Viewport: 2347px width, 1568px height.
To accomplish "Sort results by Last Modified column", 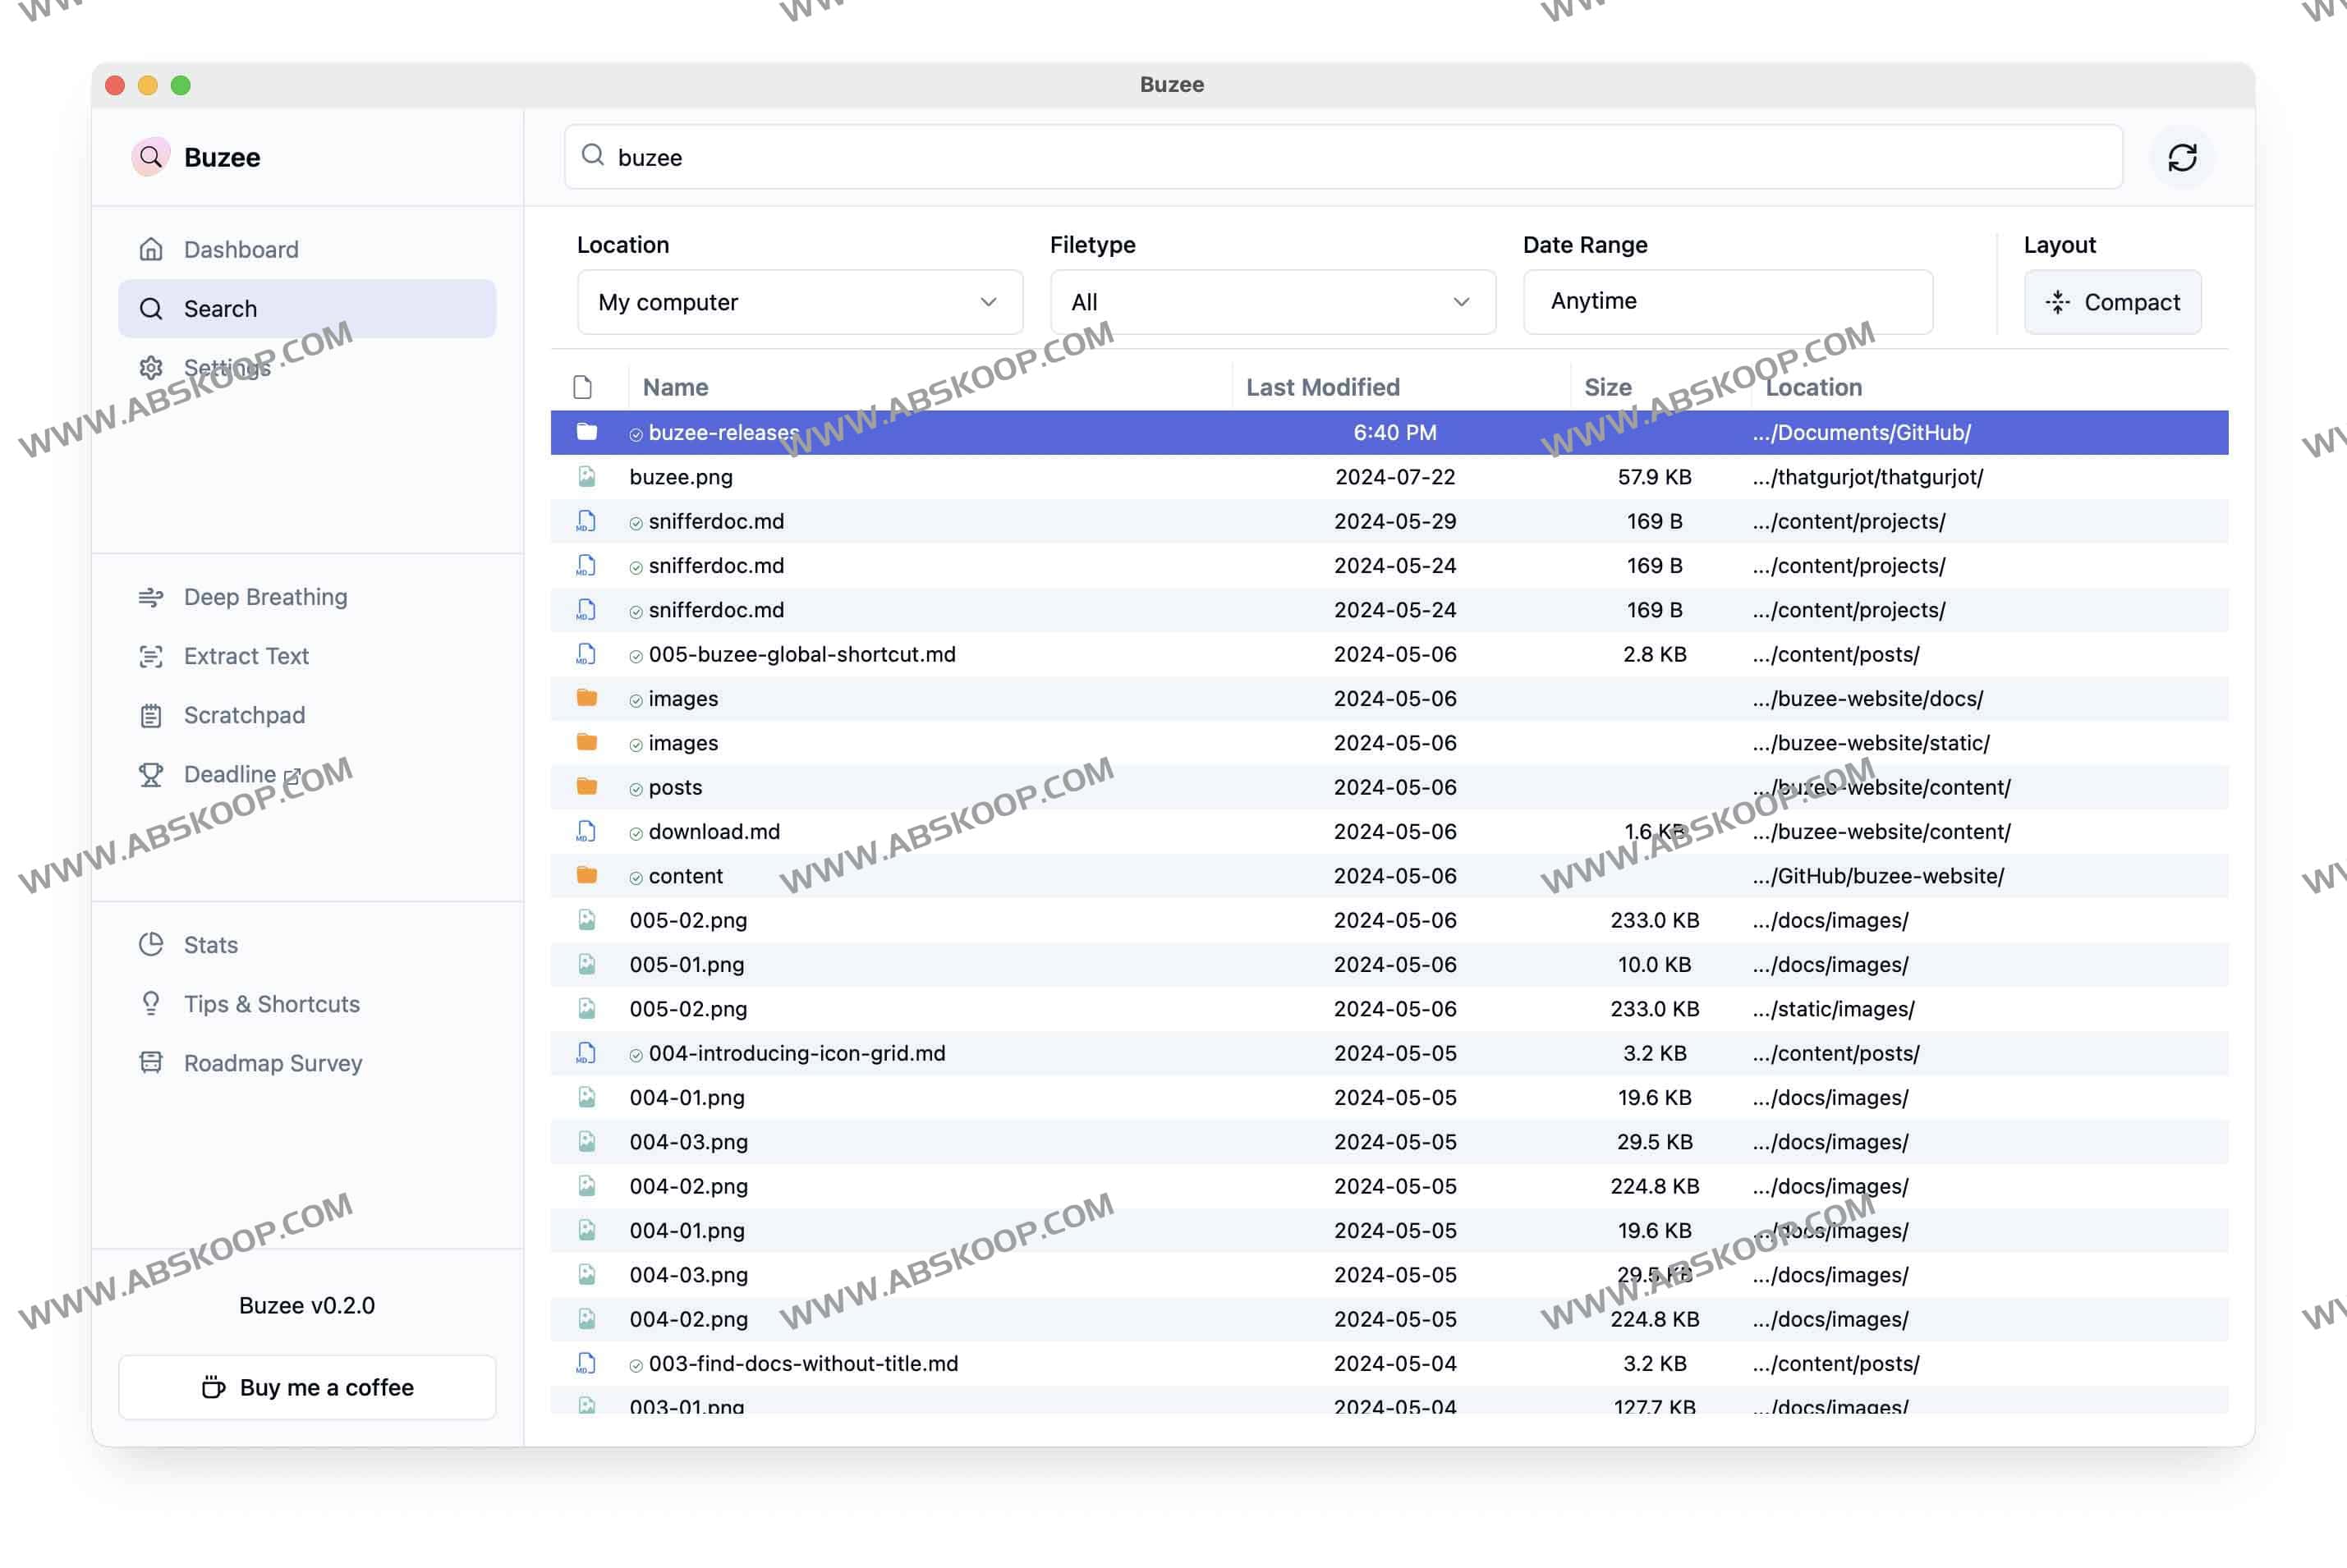I will (1322, 387).
